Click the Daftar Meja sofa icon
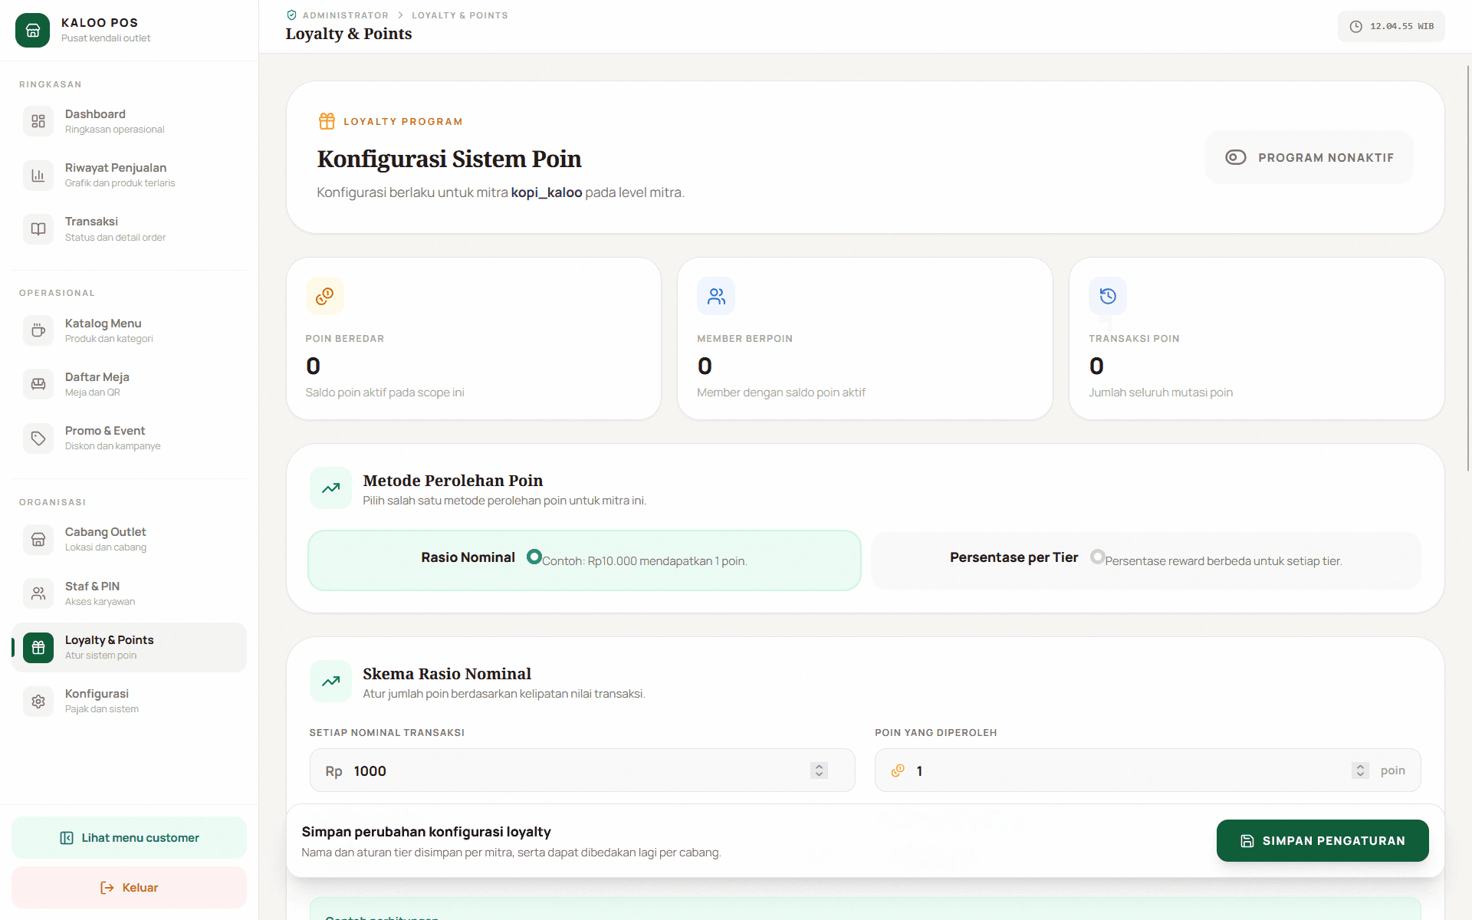 38,384
